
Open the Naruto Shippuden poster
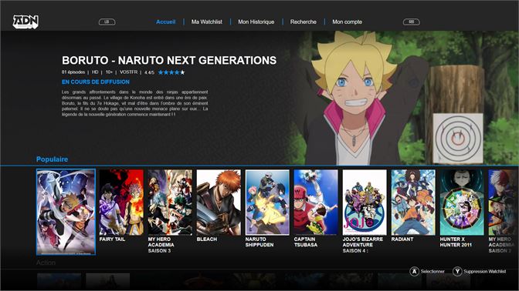267,202
